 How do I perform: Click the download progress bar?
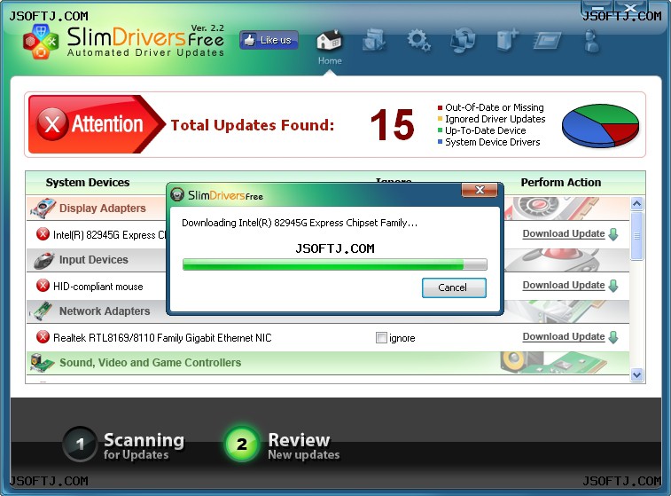click(x=335, y=264)
